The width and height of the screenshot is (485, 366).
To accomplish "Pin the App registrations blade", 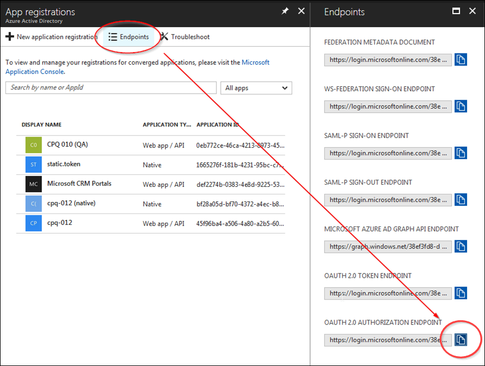I will click(284, 10).
